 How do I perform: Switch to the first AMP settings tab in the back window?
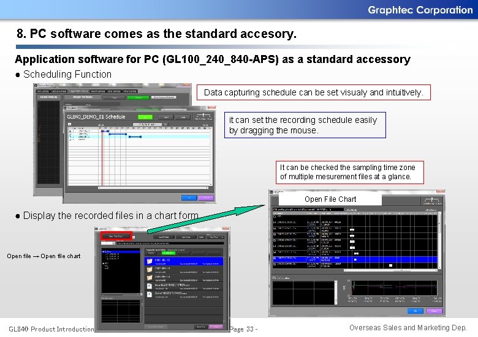pos(43,91)
